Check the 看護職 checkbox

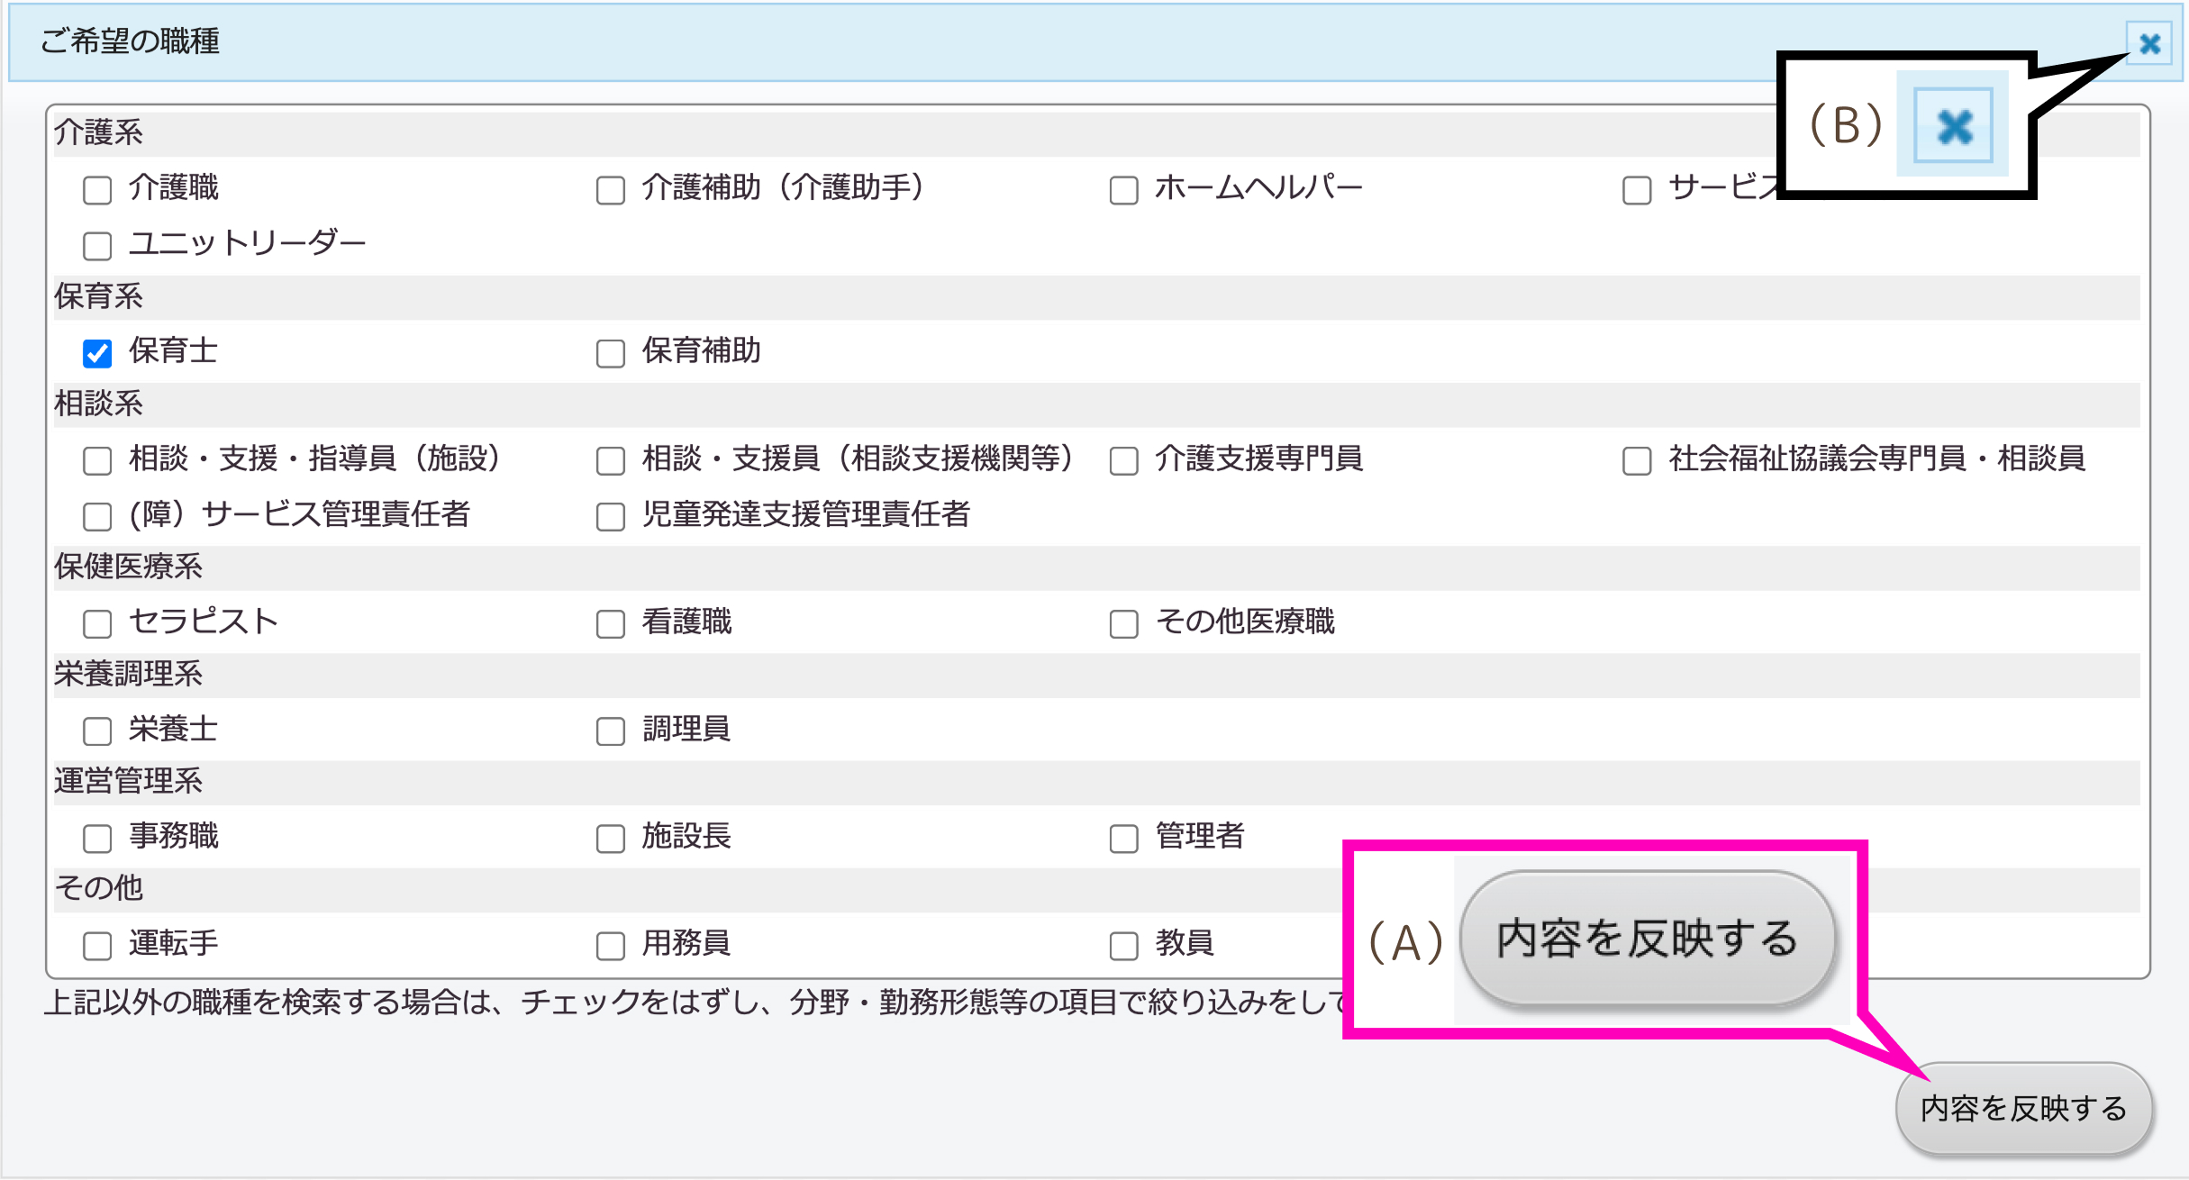pos(611,623)
